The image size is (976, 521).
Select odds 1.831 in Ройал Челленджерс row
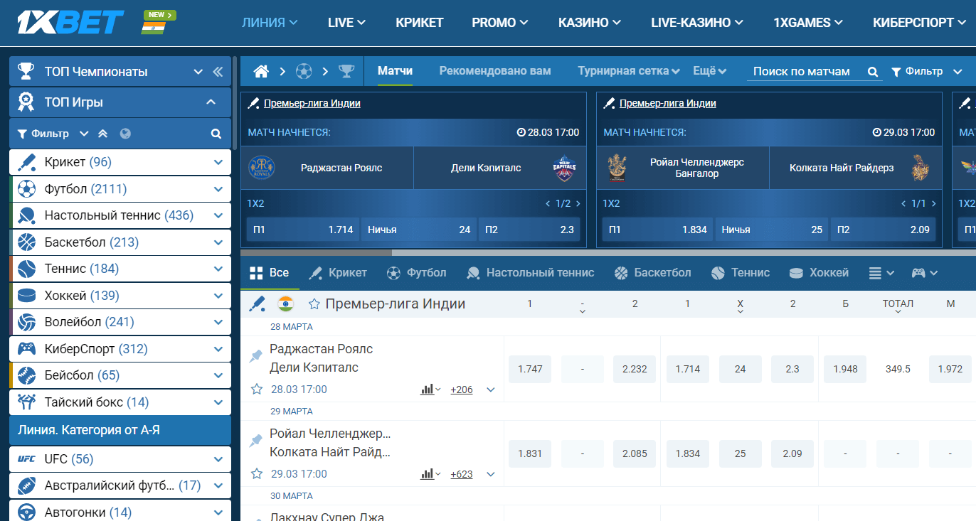coord(530,453)
